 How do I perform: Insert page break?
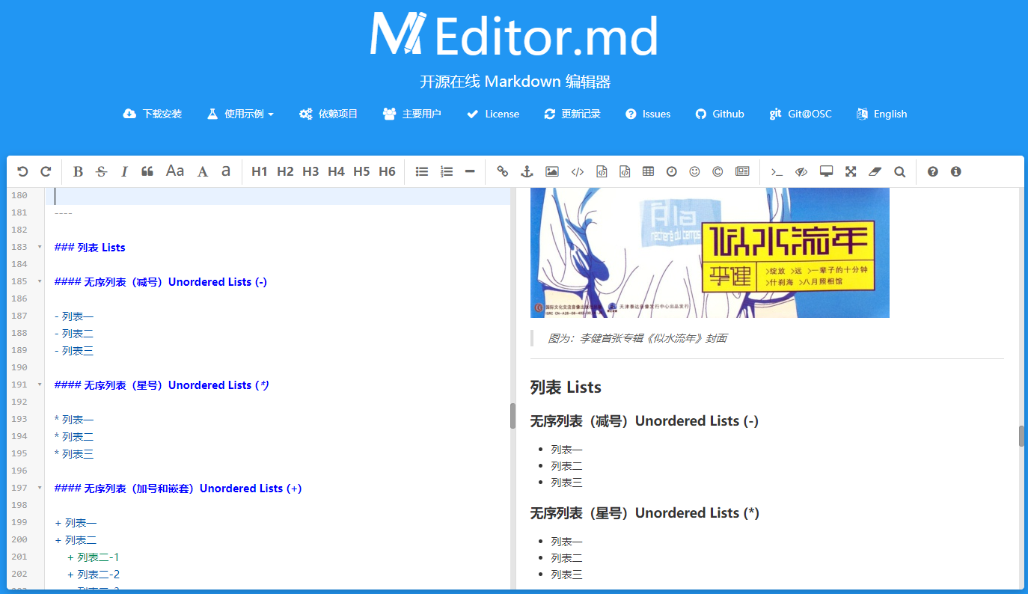click(x=742, y=171)
